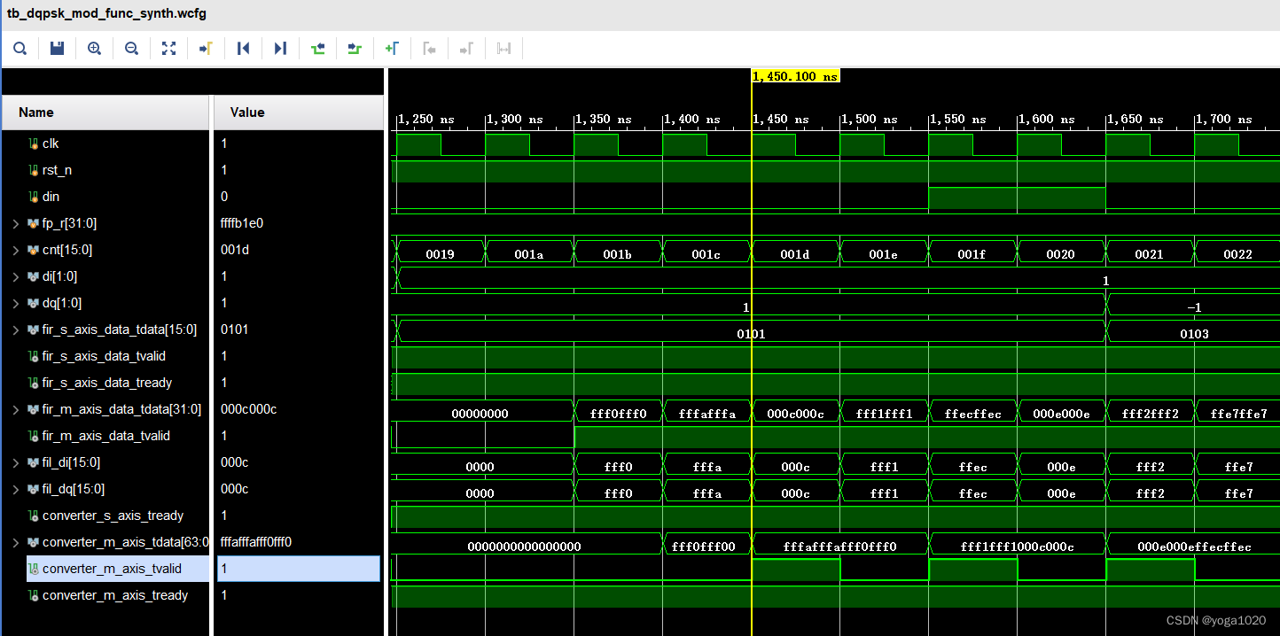
Task: Zoom in on the waveform
Action: [x=94, y=49]
